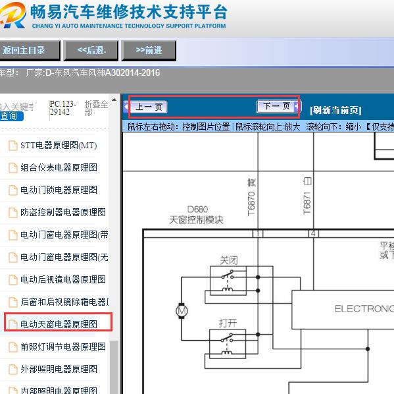Screen dimensions: 394x394
Task: Click motor M symbol in diagram
Action: [x=182, y=311]
